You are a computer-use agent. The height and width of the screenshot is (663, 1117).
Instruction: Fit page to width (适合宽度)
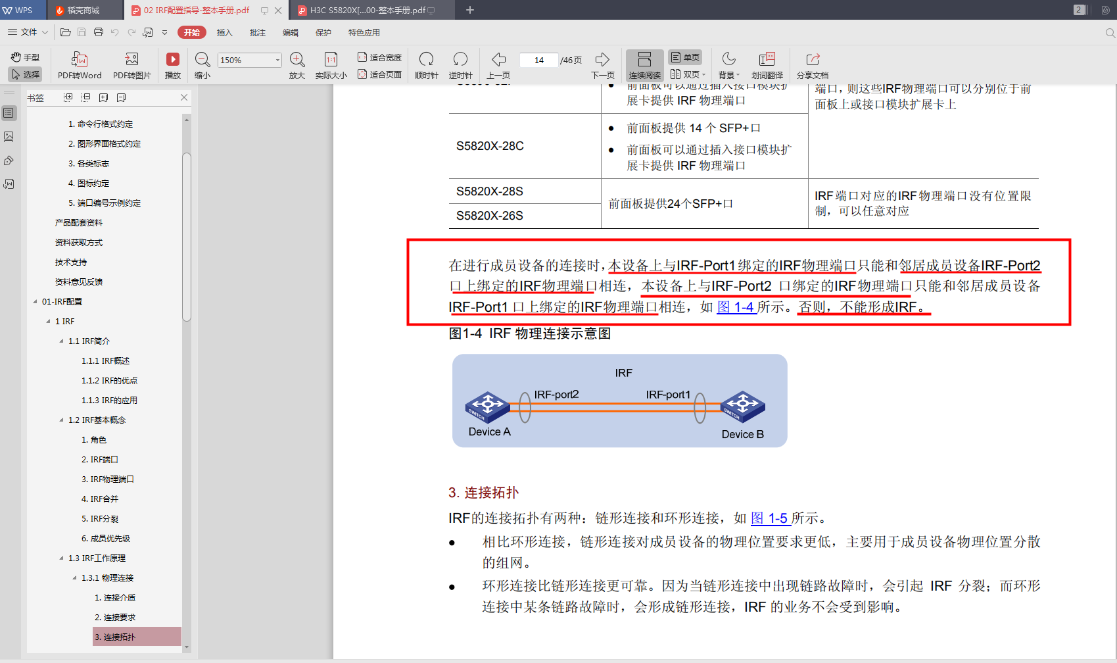tap(379, 57)
